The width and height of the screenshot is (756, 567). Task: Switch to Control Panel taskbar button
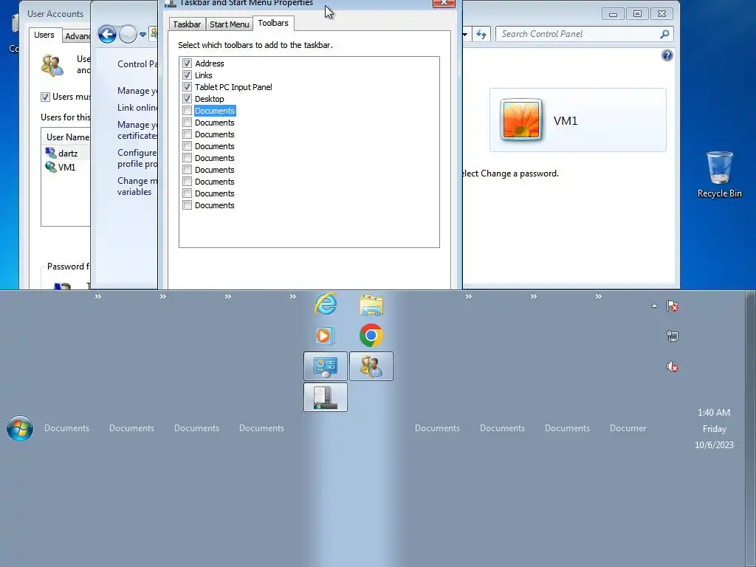point(326,366)
